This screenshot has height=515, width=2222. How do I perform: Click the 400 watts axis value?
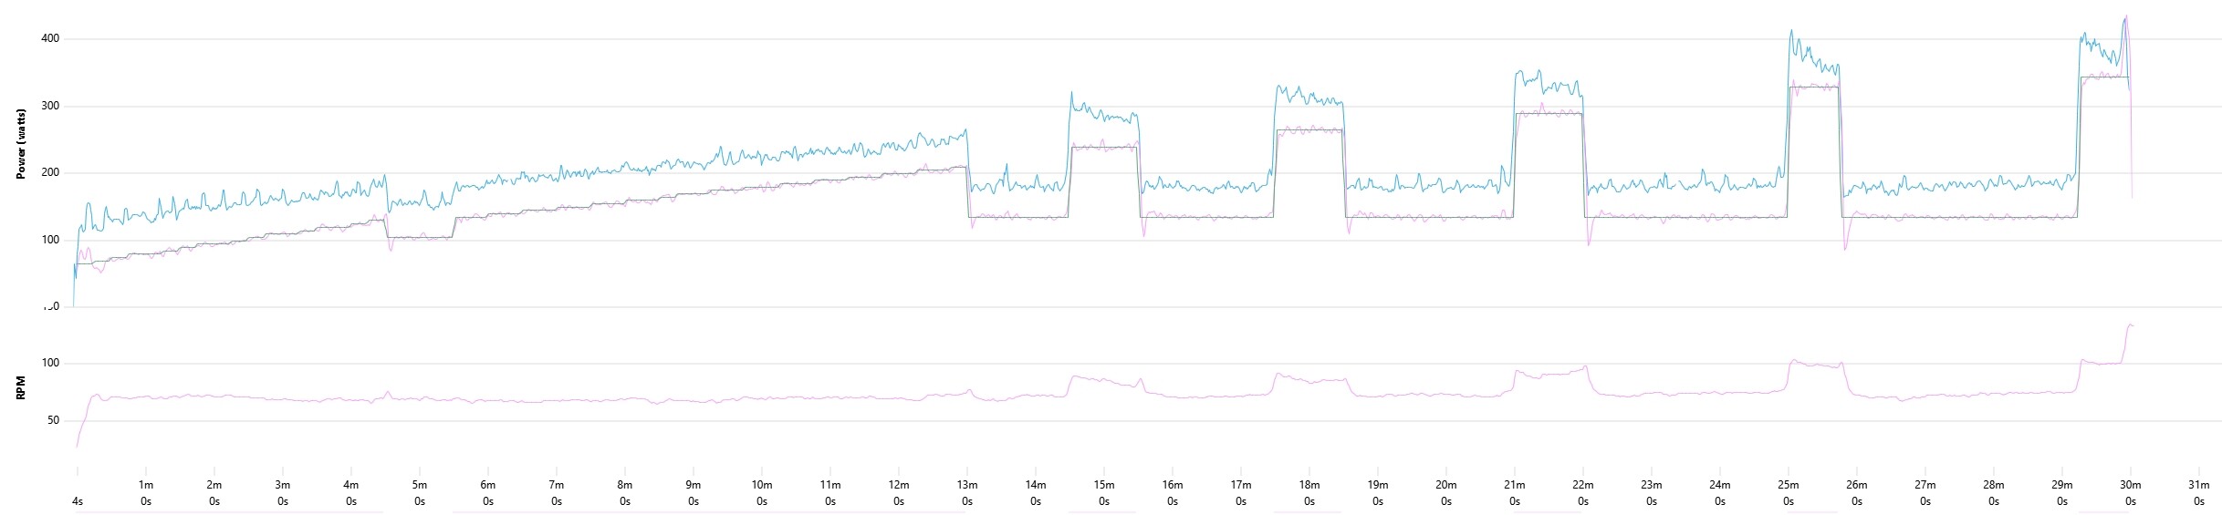(49, 38)
